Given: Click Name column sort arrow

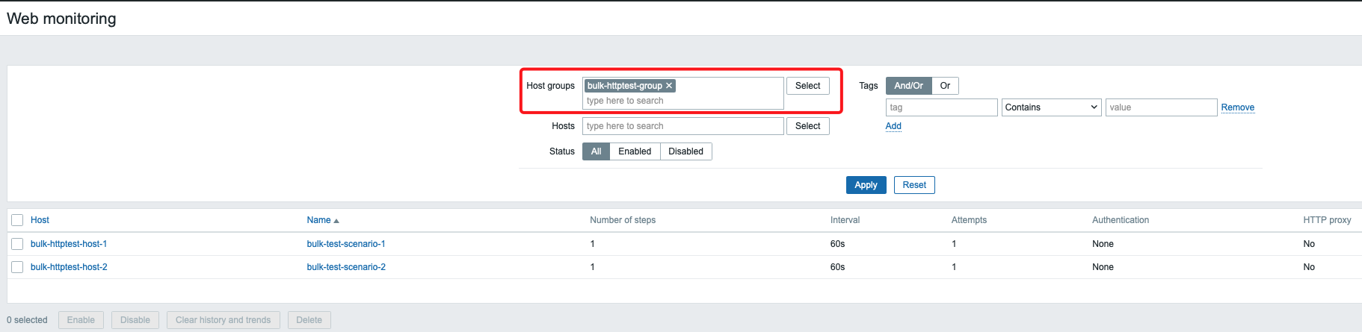Looking at the screenshot, I should [336, 221].
